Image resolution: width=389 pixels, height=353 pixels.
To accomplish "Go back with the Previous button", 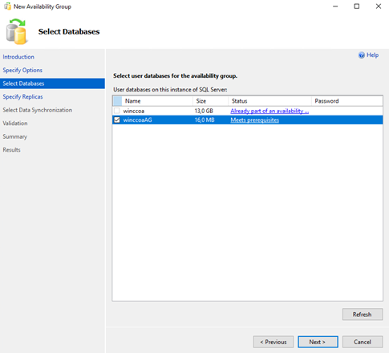I will pyautogui.click(x=274, y=342).
